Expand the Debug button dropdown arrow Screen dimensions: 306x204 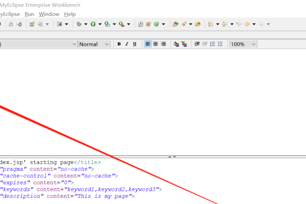86,24
